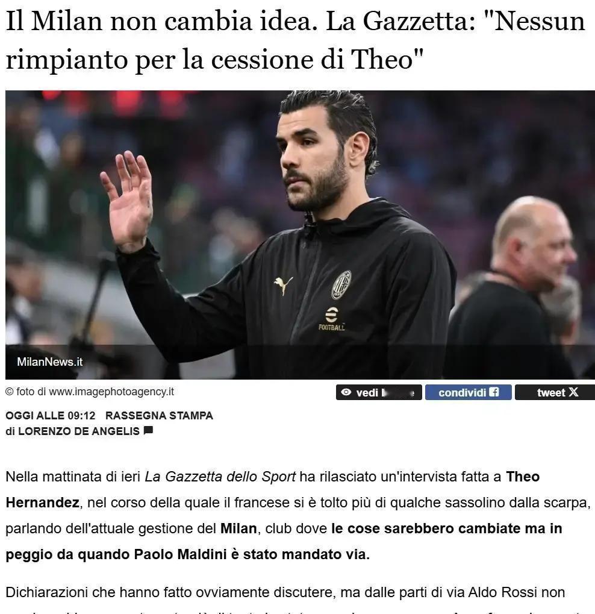Screen dimensions: 595x614
Task: Click the bold 'Theo Hernandez' name in the text
Action: click(273, 489)
